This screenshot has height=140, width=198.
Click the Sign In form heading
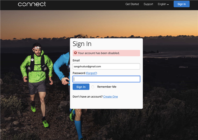[x=82, y=44]
